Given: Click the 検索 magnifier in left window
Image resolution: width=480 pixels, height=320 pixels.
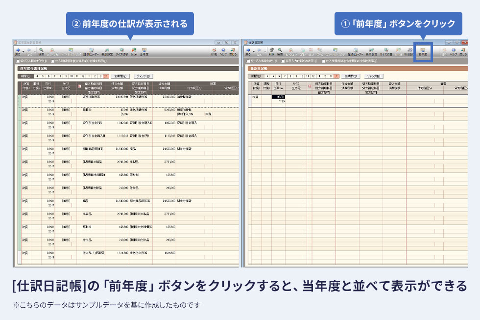Looking at the screenshot, I should [41, 51].
